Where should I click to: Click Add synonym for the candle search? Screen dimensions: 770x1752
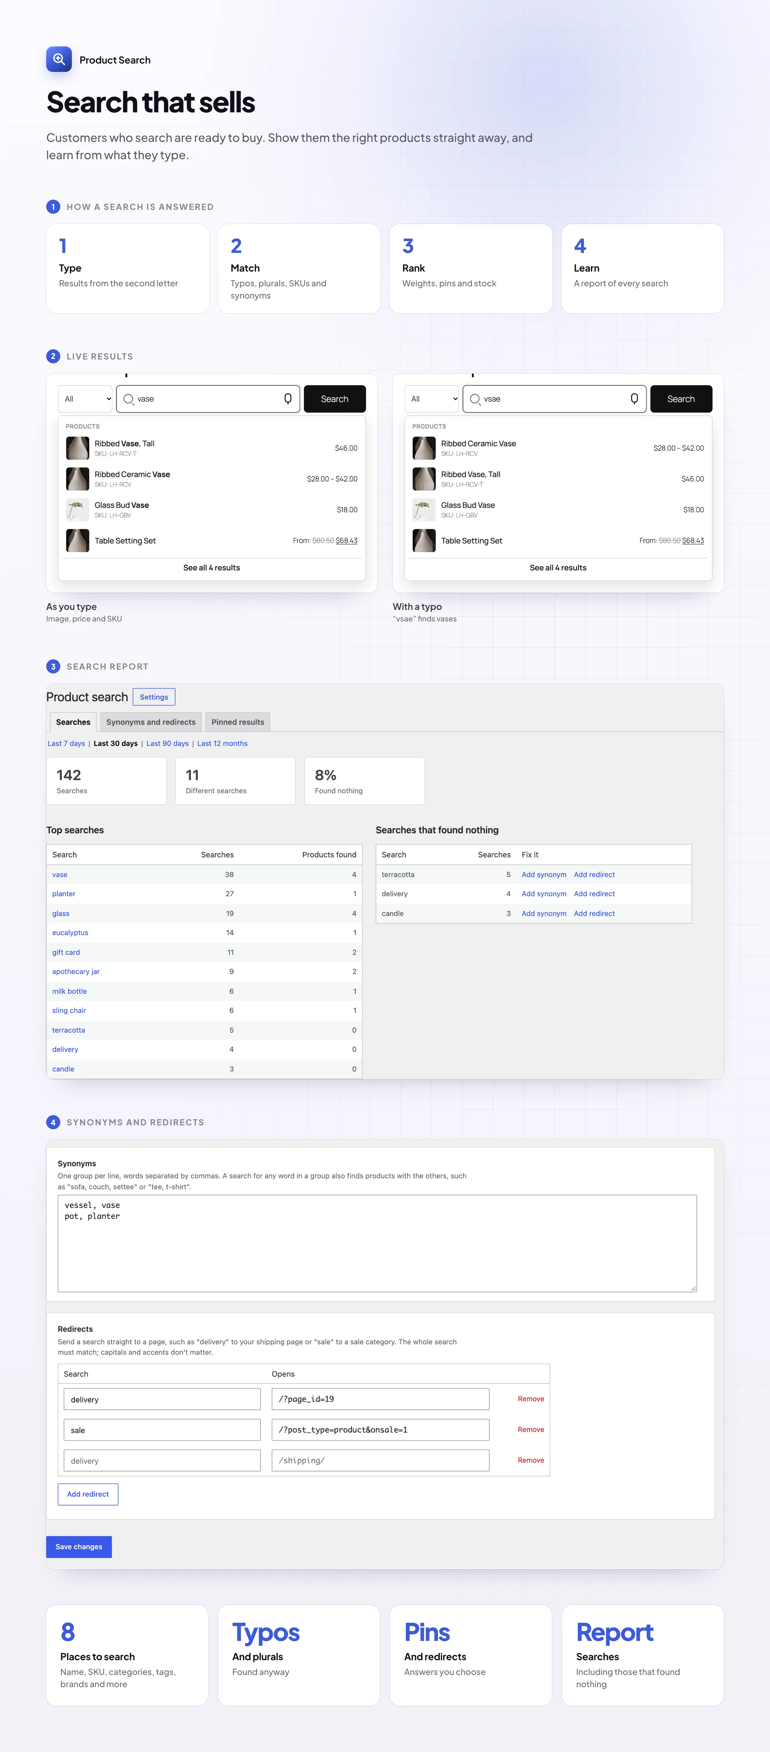click(544, 914)
